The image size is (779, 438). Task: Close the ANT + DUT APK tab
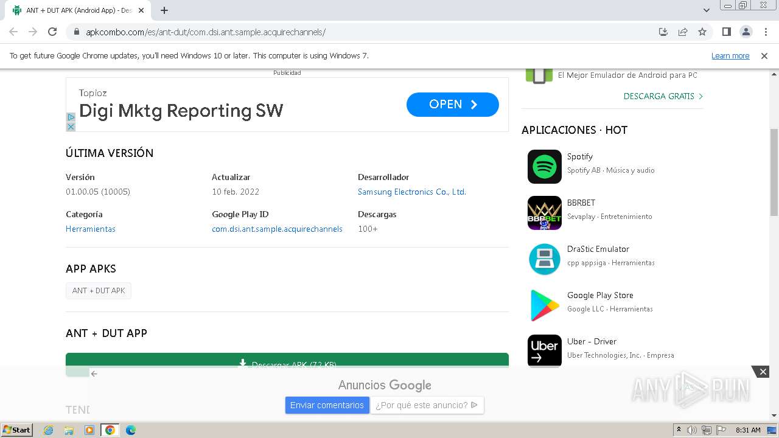142,10
